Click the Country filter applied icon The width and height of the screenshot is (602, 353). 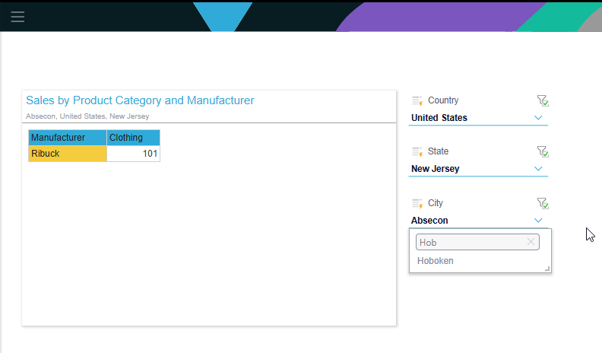tap(543, 100)
